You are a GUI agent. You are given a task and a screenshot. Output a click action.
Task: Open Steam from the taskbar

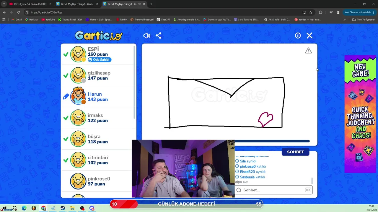coord(63,208)
